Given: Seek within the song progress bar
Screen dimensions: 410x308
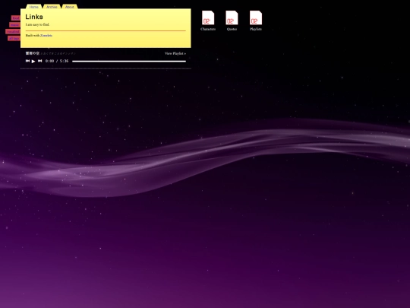Looking at the screenshot, I should pyautogui.click(x=129, y=62).
